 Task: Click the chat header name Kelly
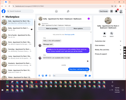point(62,19)
